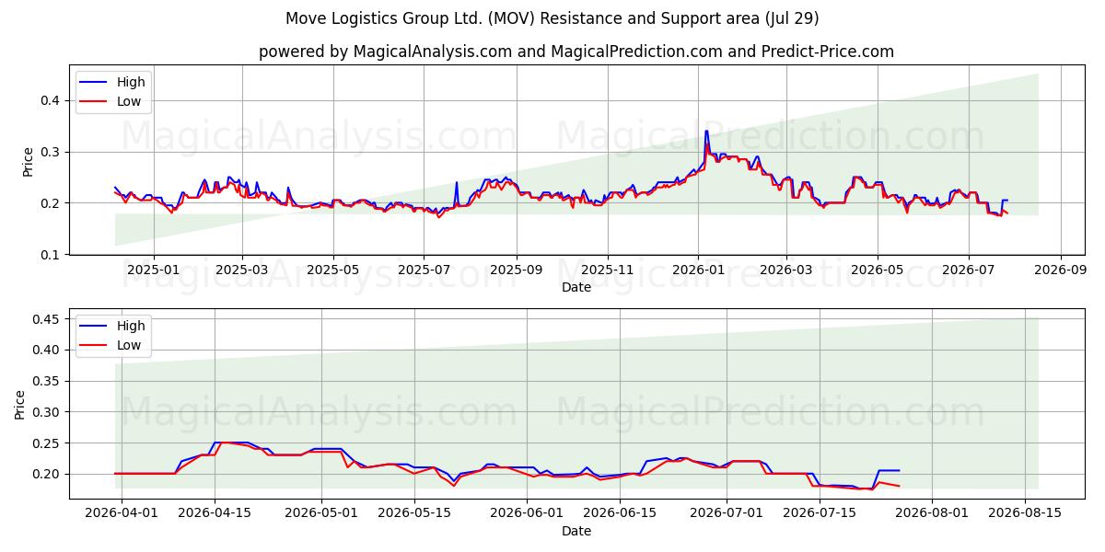1105x552 pixels.
Task: Click the January 2026 price peak in the top chart
Action: [706, 132]
